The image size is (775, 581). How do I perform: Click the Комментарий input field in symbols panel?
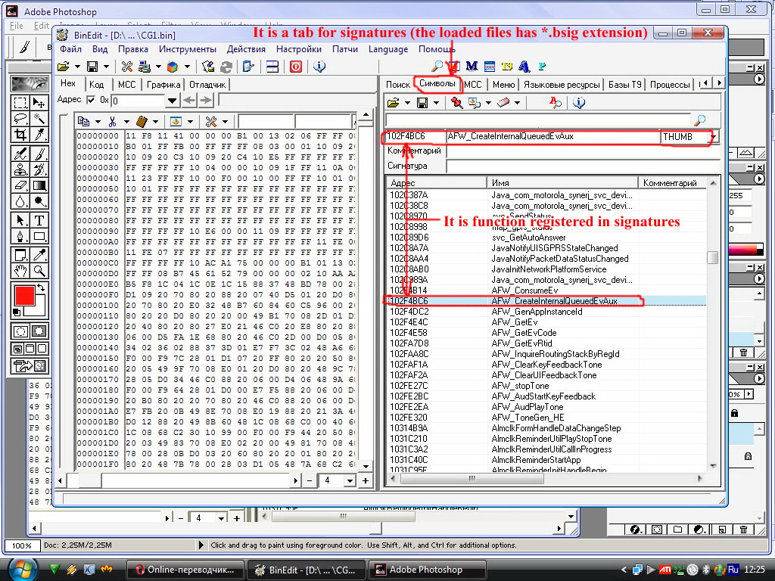pyautogui.click(x=582, y=151)
